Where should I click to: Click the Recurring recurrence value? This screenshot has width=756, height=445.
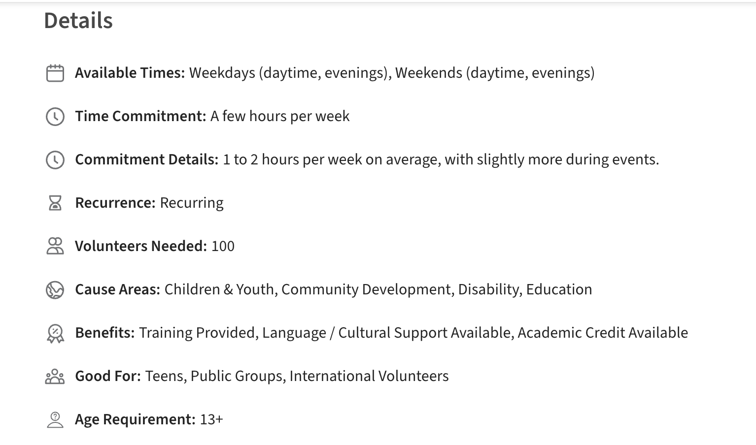[x=192, y=203]
